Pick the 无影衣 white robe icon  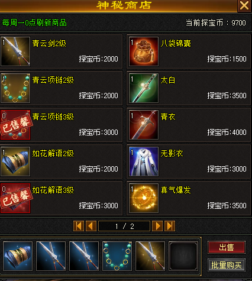pyautogui.click(x=144, y=162)
